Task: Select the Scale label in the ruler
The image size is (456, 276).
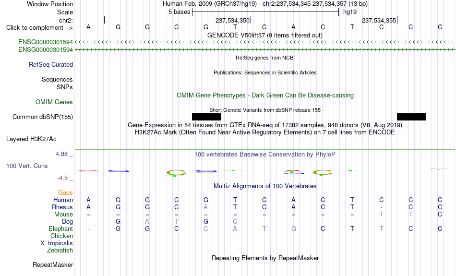Action: click(x=65, y=12)
